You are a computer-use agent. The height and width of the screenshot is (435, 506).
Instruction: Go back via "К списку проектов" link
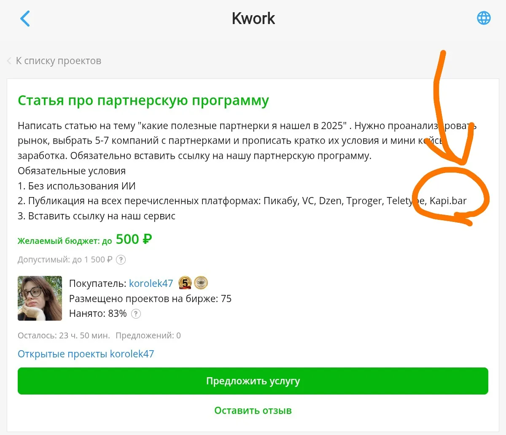coord(58,61)
